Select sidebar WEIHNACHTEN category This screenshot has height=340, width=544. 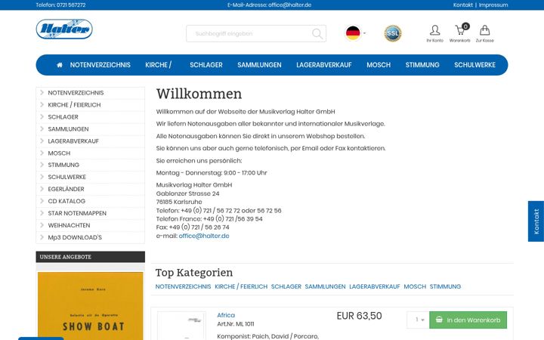(x=90, y=225)
